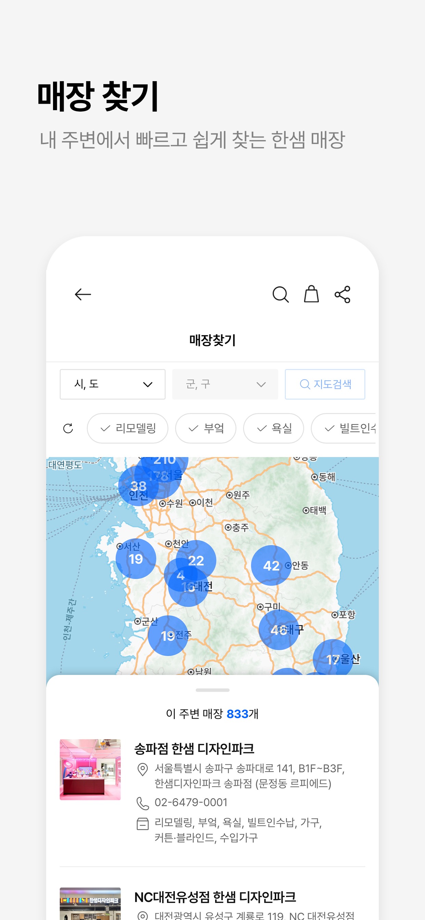
Task: Open search with the magnifier icon
Action: (x=280, y=294)
